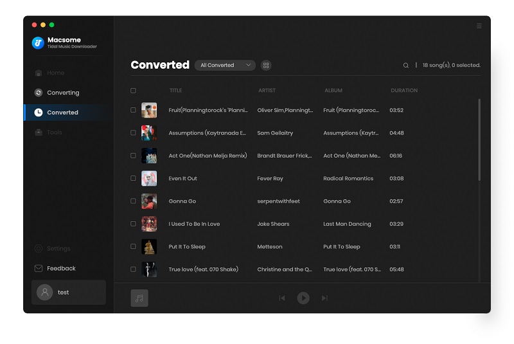This screenshot has width=514, height=344.
Task: Select the Assumptions (Kaytranada) song checkbox
Action: (x=133, y=133)
